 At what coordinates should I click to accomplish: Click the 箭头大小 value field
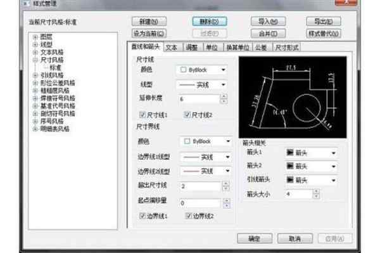point(298,194)
